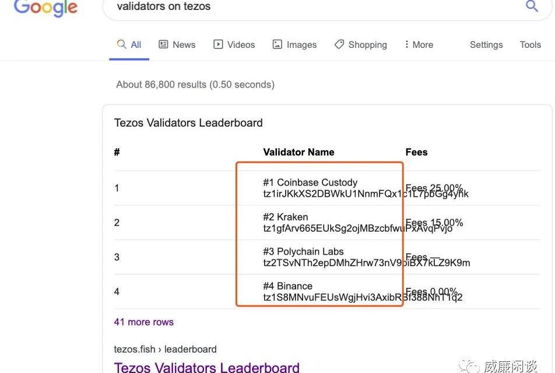Select the Kraken validator row

[x=327, y=222]
